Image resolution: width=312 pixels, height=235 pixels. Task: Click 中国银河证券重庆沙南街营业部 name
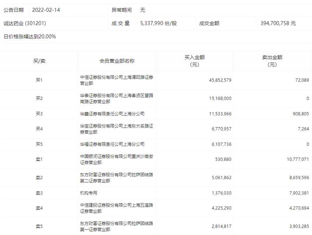click(117, 159)
